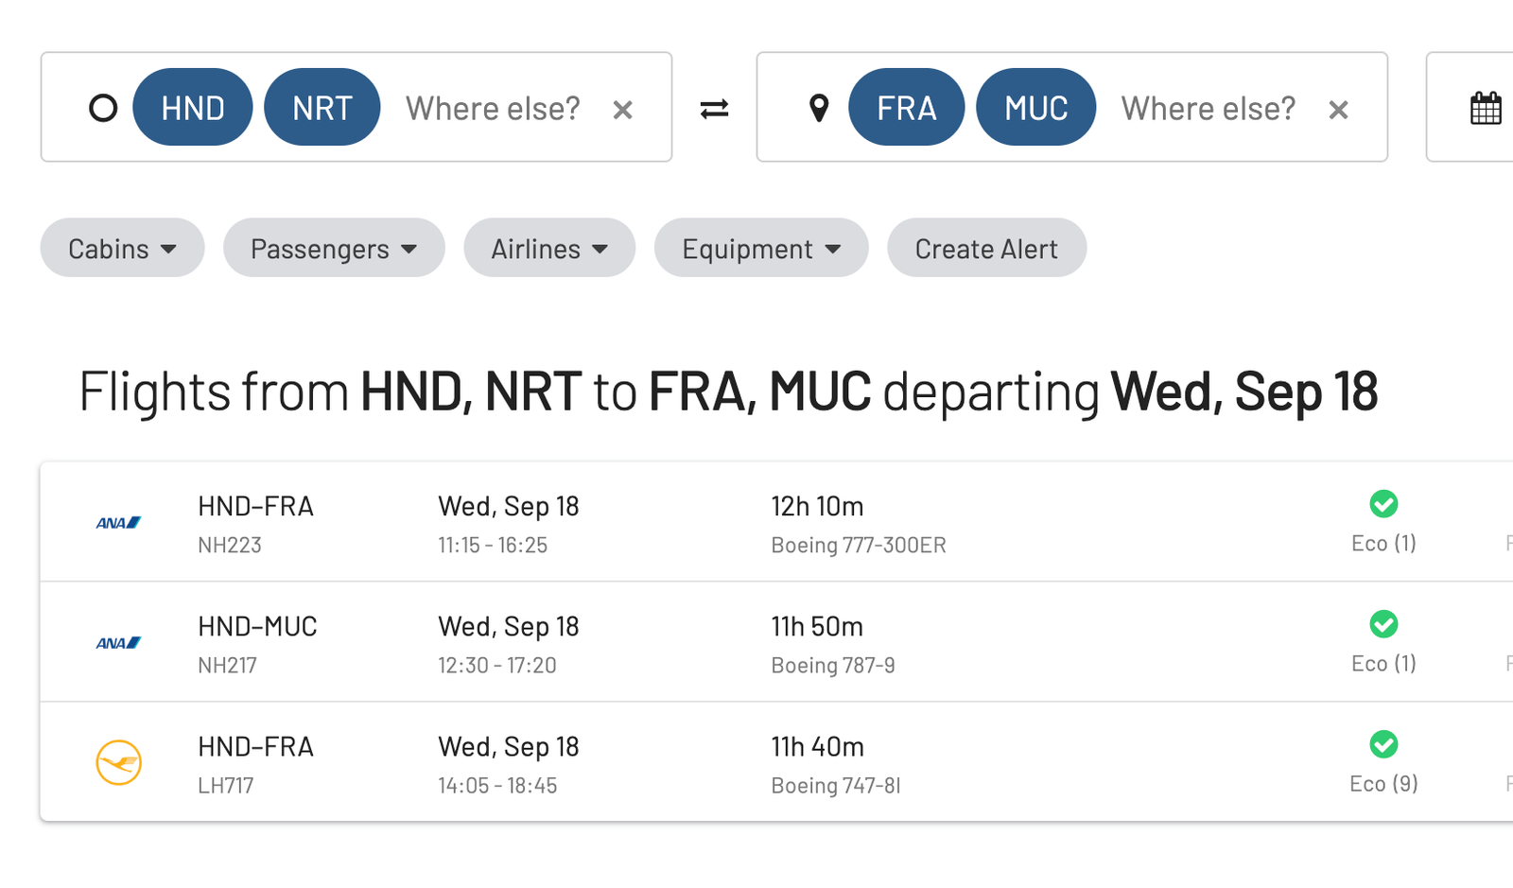Click the swap origin and destination arrows

(x=714, y=109)
